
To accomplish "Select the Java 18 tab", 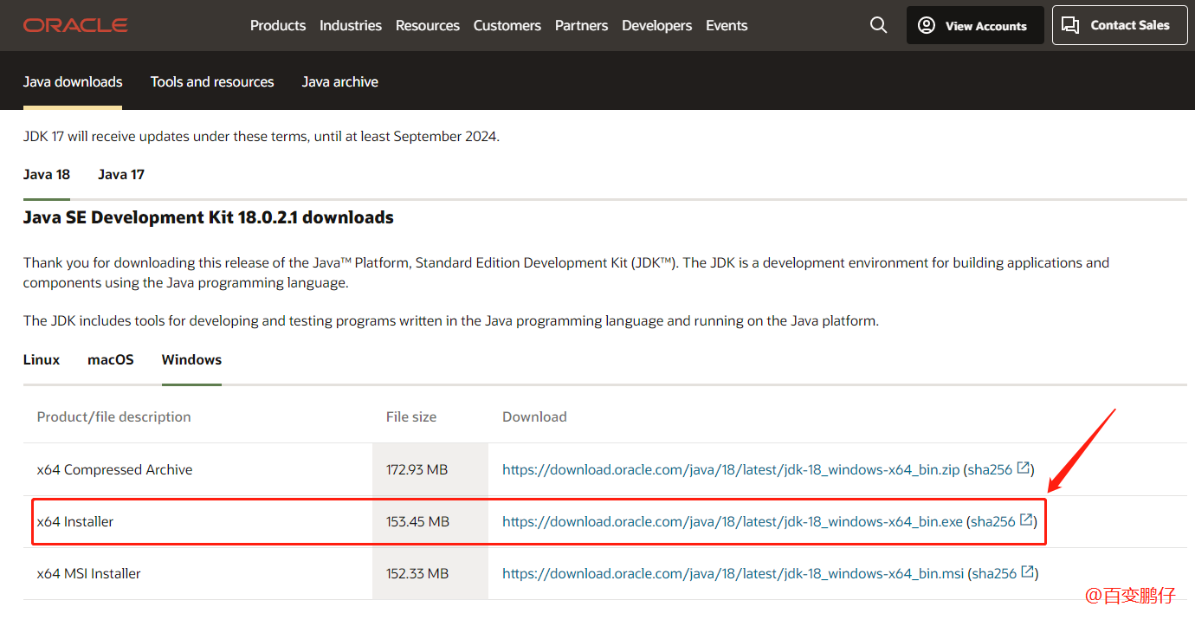I will point(47,175).
